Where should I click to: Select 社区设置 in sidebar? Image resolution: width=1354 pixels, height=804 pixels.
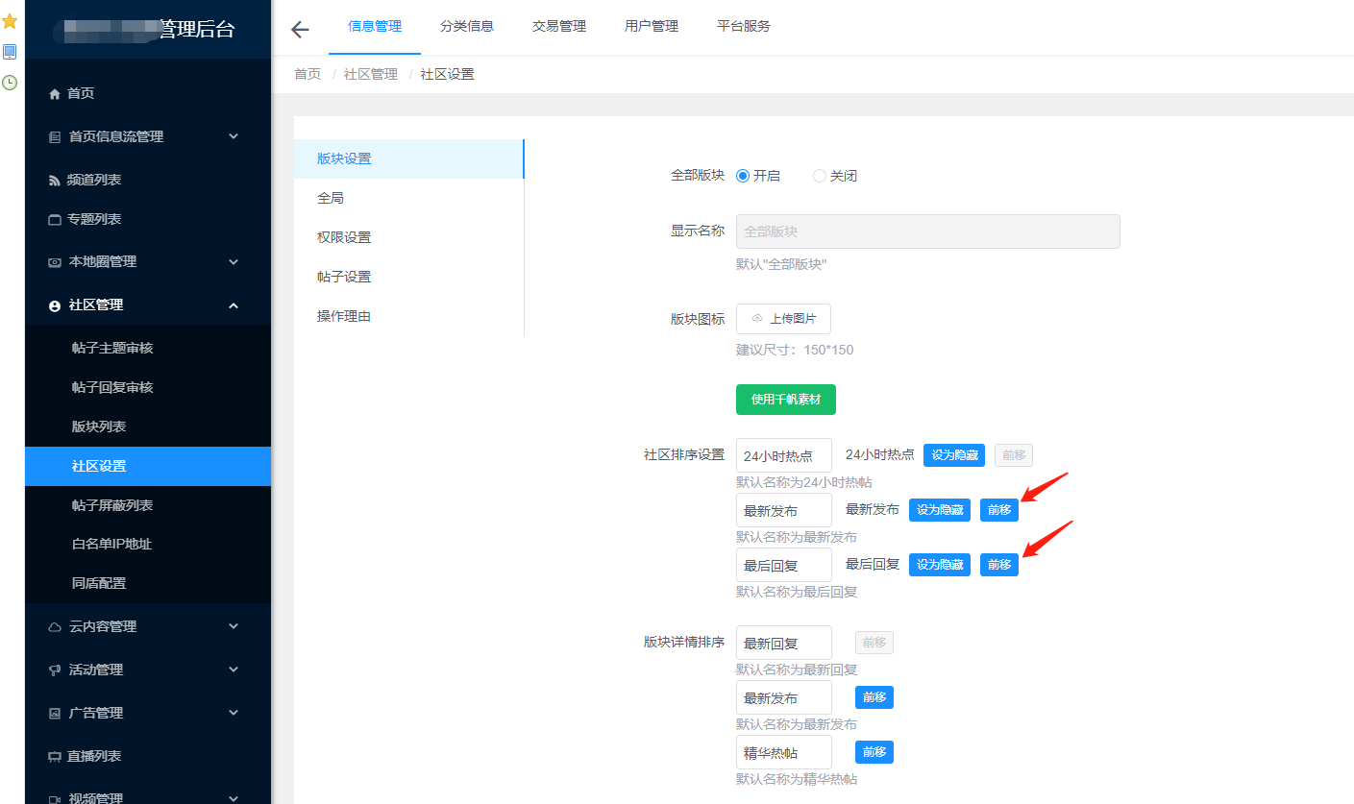coord(148,466)
